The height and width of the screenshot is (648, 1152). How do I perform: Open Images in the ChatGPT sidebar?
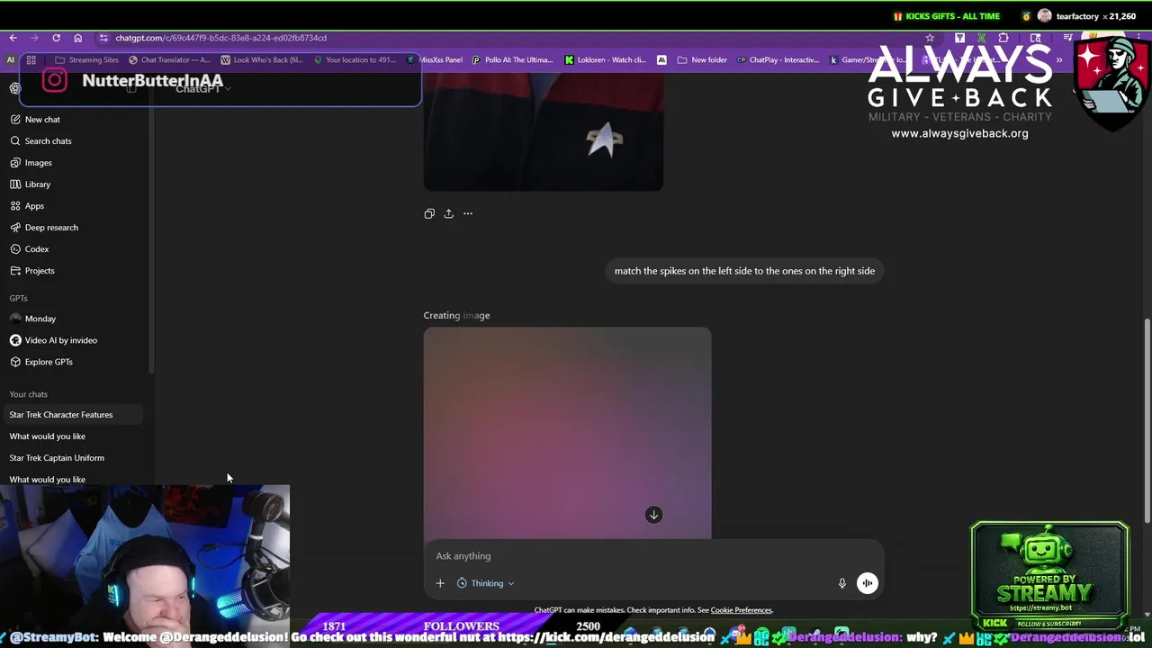click(76, 163)
